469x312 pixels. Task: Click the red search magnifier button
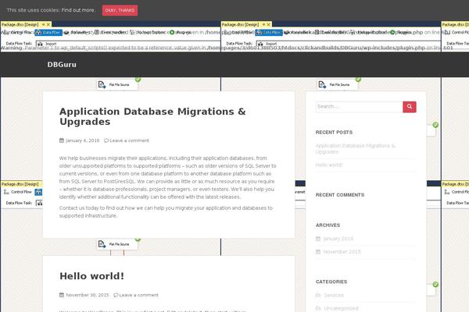tap(410, 107)
